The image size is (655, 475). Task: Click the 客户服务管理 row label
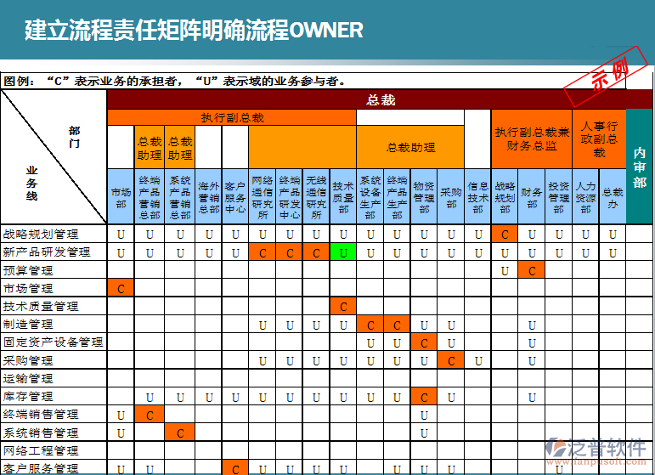[41, 468]
